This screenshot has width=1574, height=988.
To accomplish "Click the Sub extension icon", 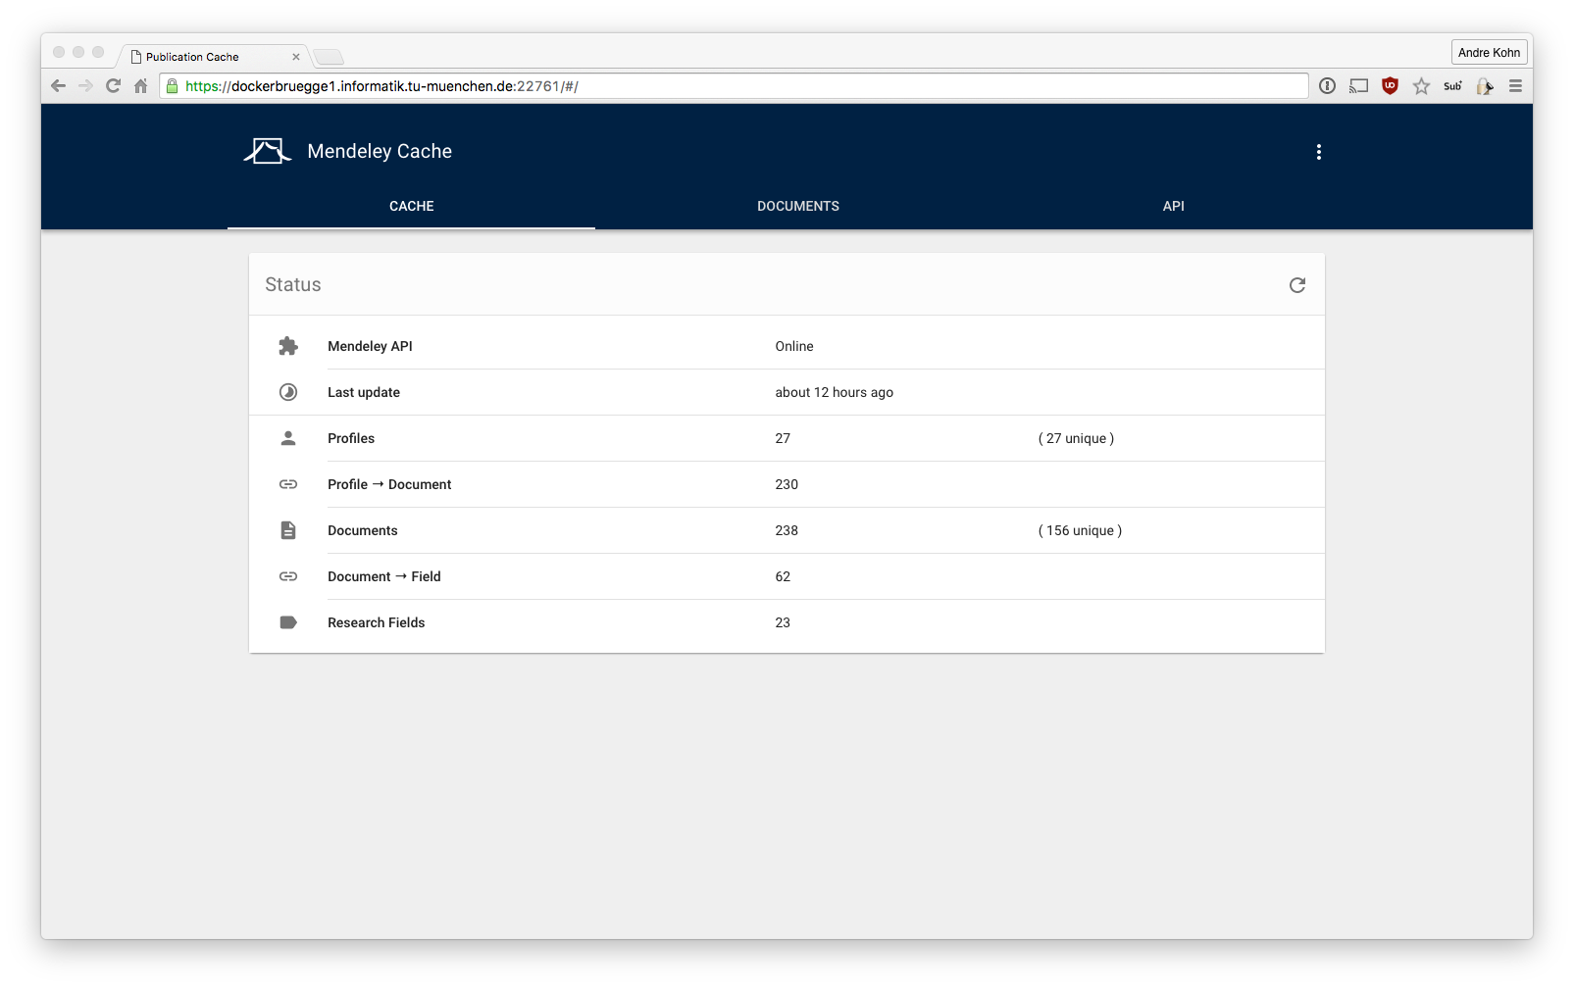I will tap(1452, 86).
